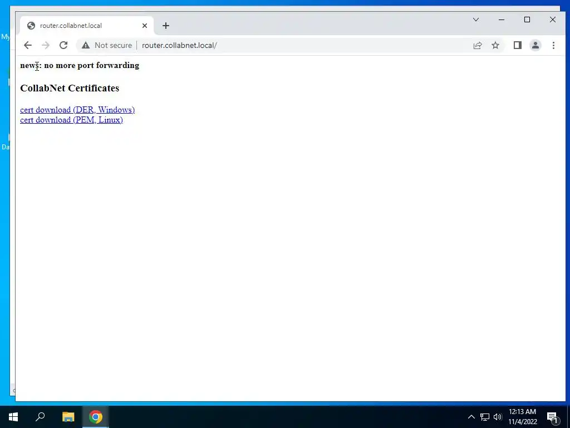
Task: Click the news: no more port forwarding text
Action: coord(80,65)
